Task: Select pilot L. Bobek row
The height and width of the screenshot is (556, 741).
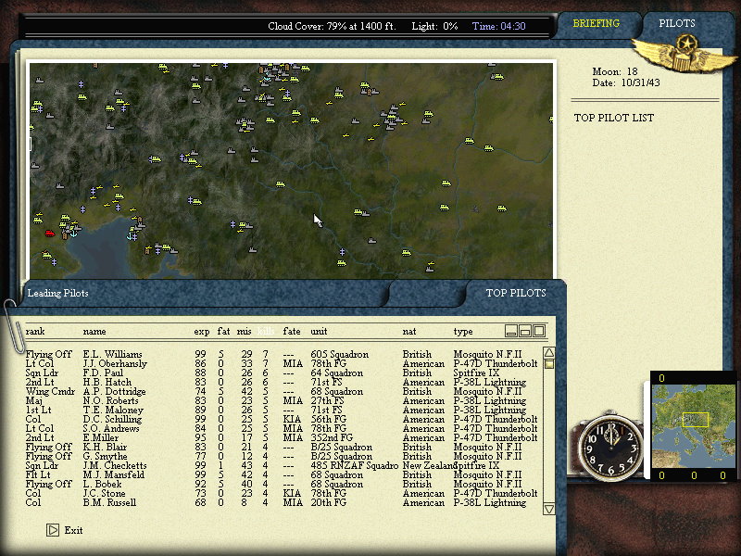Action: [282, 484]
